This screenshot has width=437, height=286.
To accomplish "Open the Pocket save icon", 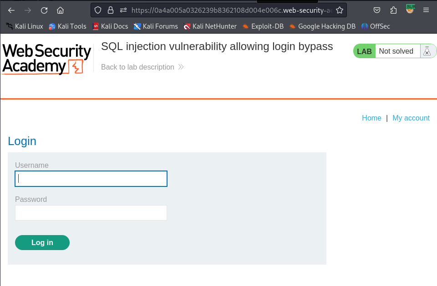I will click(x=377, y=10).
